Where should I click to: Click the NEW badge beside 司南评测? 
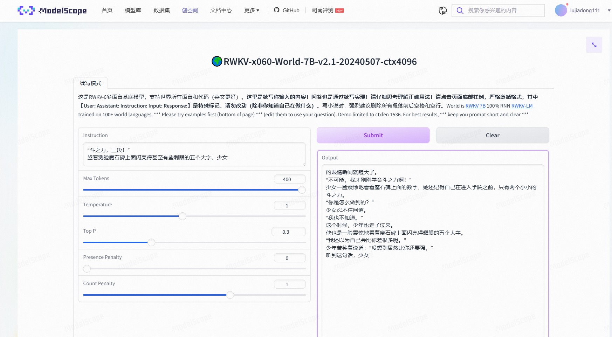(x=339, y=11)
